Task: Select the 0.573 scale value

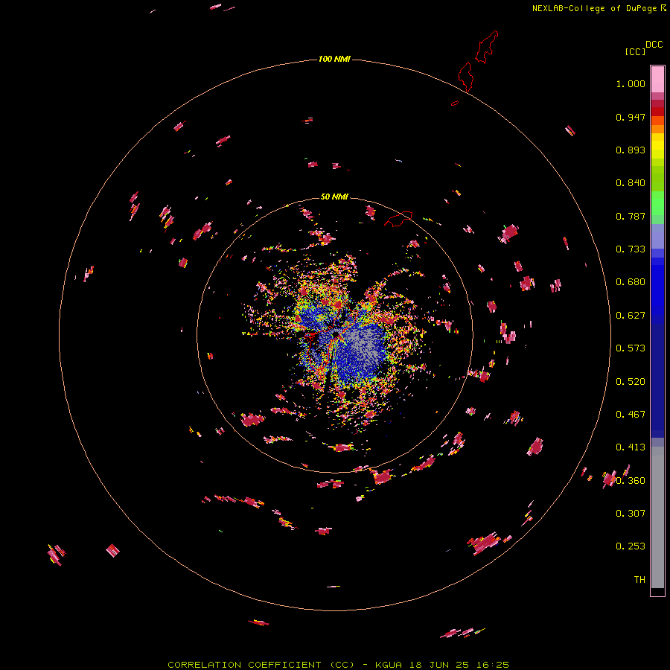Action: pos(631,348)
